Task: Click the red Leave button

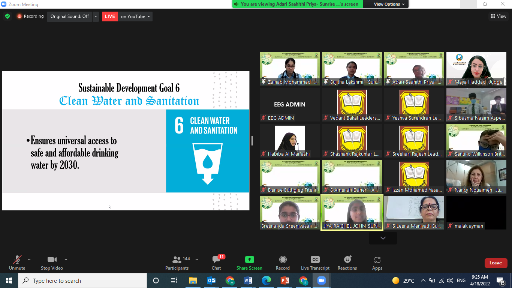Action: point(496,263)
